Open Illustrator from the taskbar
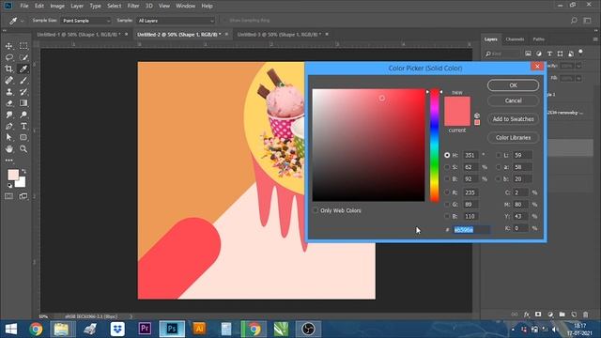Viewport: 601px width, 338px height. coord(199,329)
